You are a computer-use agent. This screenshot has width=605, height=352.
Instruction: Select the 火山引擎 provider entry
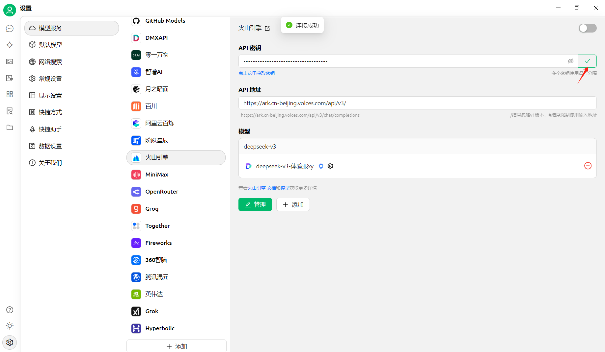tap(176, 157)
